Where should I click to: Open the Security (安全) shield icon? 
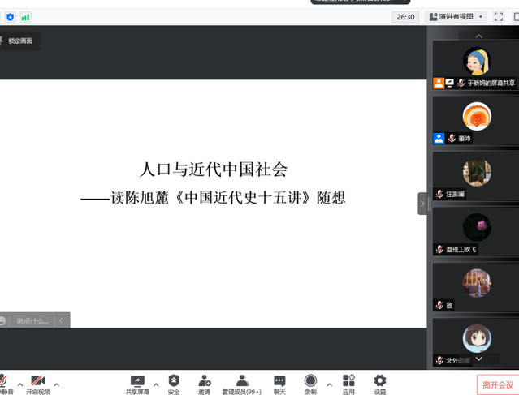(174, 381)
